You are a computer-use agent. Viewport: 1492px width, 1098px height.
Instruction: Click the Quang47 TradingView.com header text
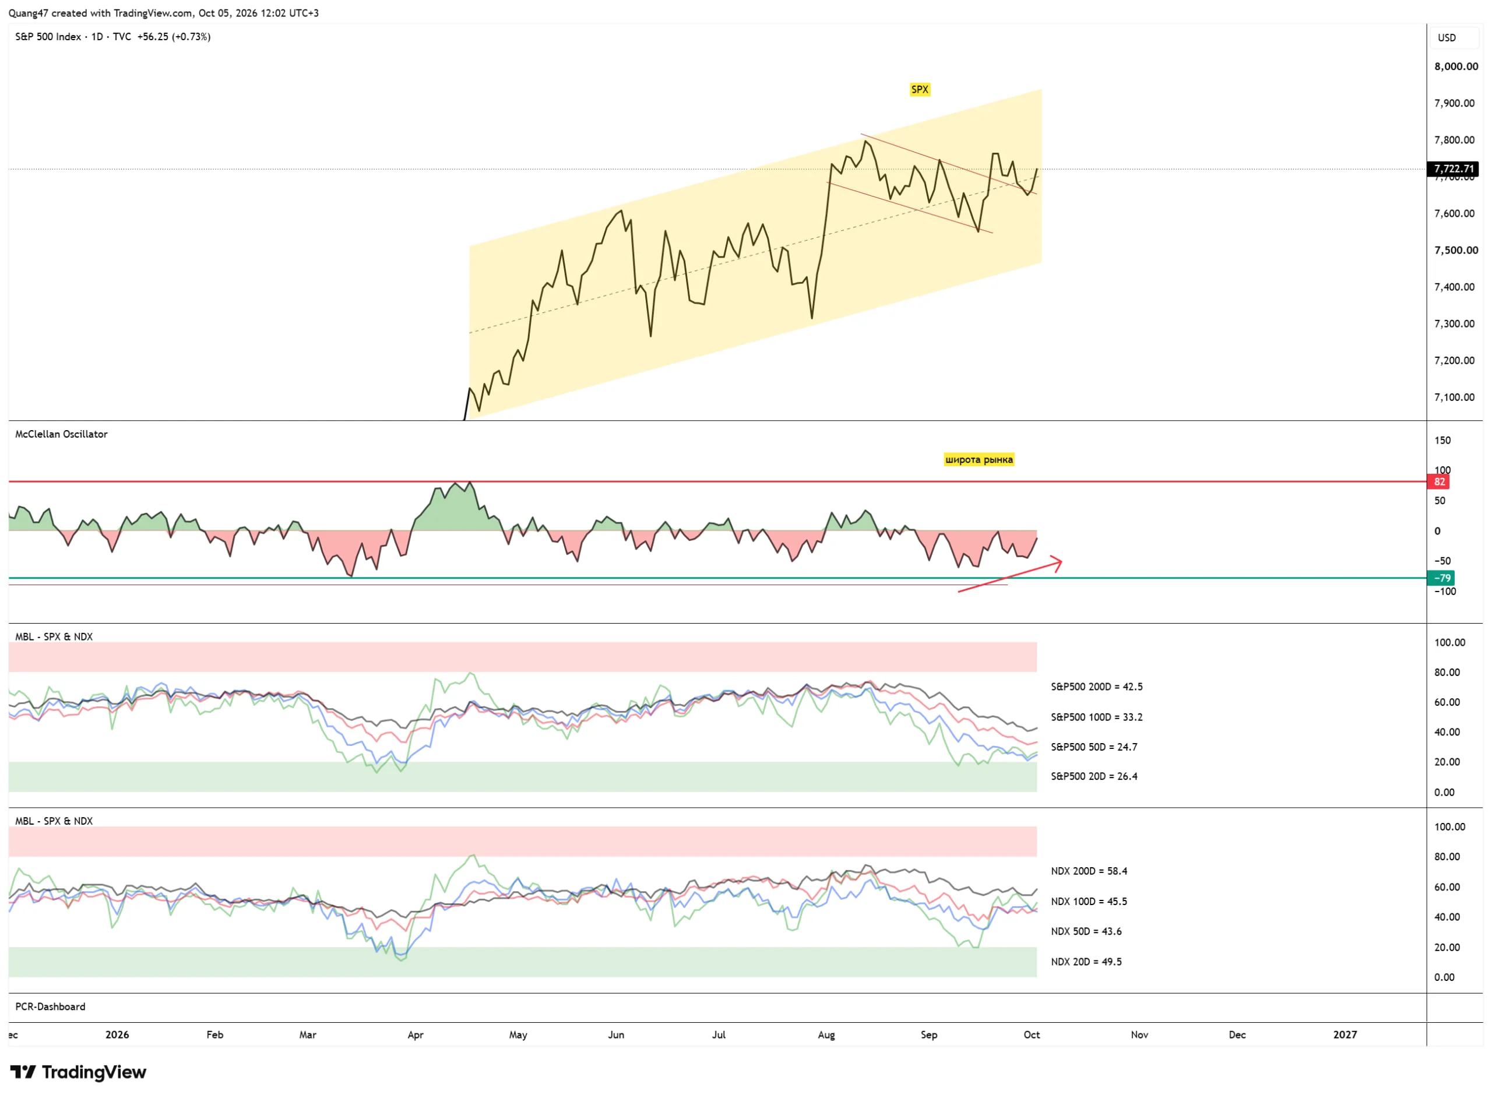pyautogui.click(x=164, y=13)
